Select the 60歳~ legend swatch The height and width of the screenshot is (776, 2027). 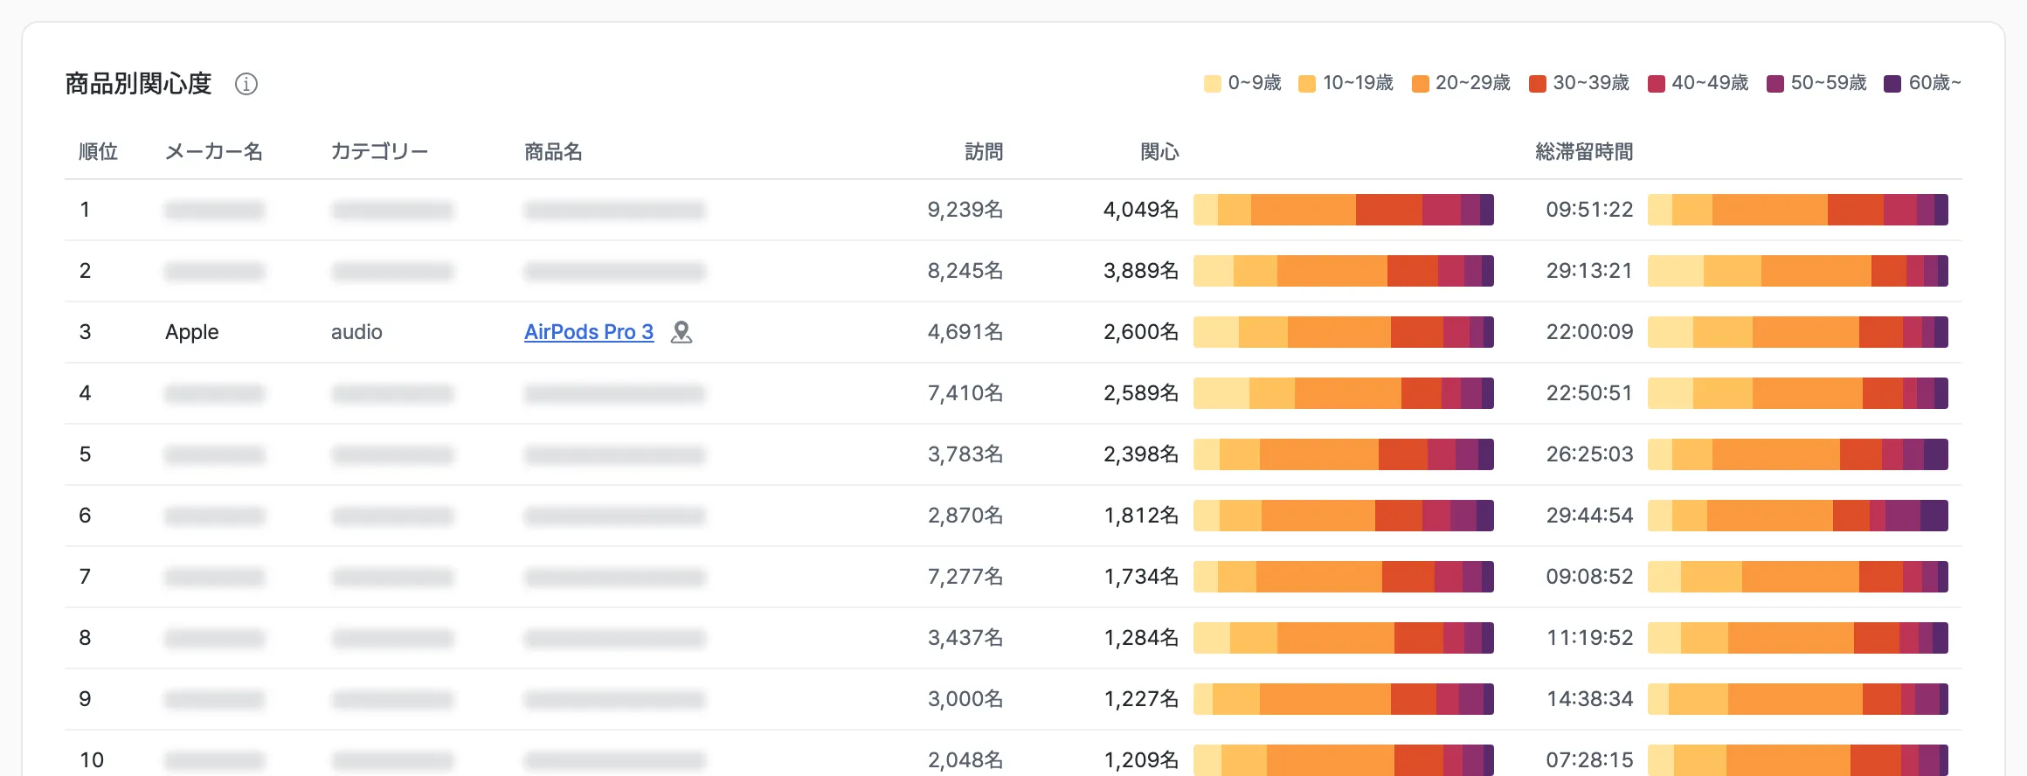1892,84
